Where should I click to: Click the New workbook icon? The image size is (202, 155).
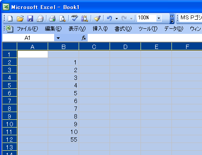10,18
